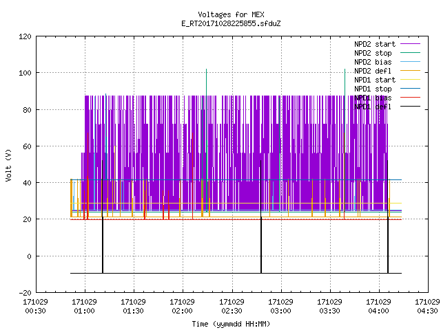441x330 pixels.
Task: Select the filename E_RT20171028225855.sfduZ subtitle
Action: coord(231,23)
